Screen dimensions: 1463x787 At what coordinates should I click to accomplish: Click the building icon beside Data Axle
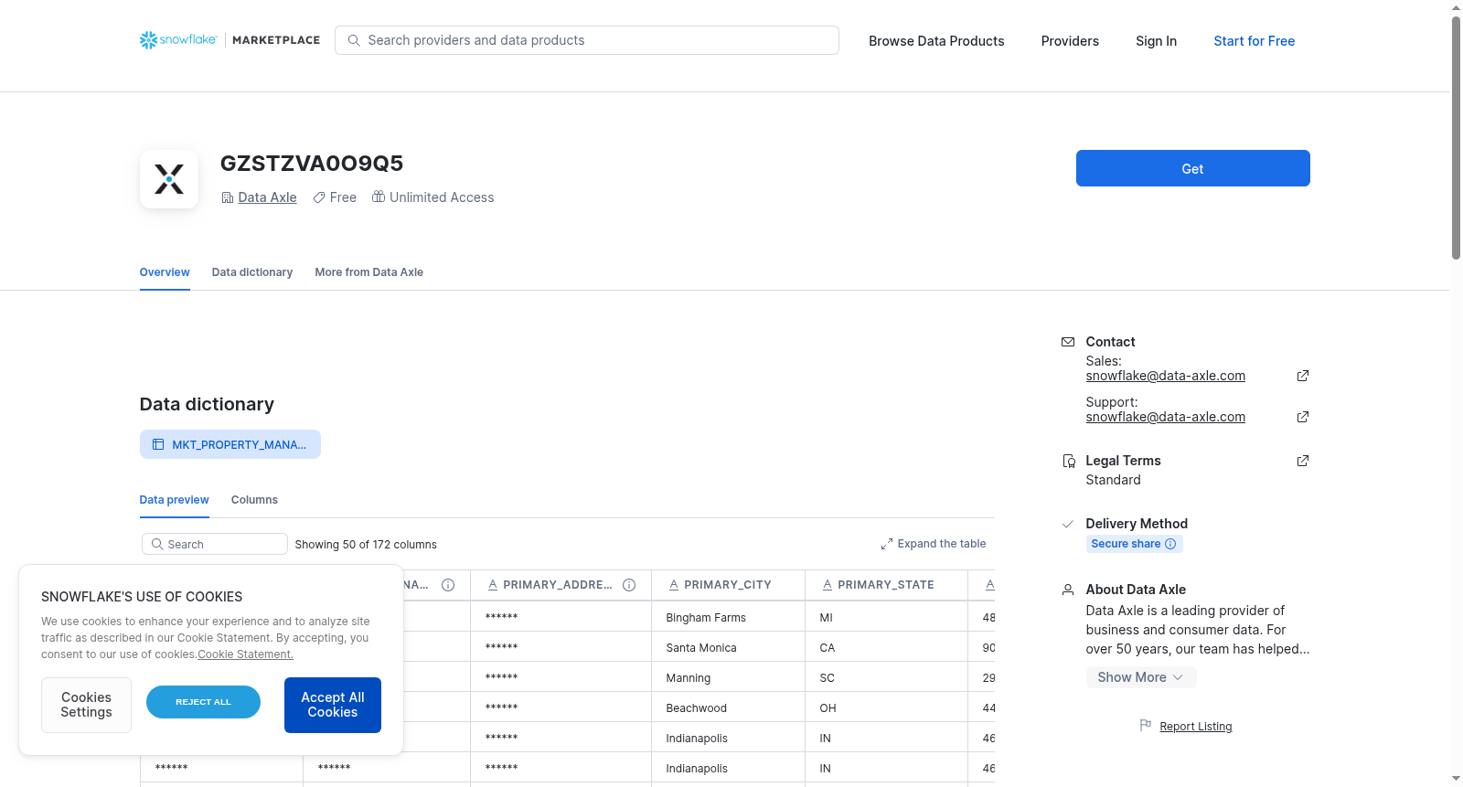pos(228,197)
